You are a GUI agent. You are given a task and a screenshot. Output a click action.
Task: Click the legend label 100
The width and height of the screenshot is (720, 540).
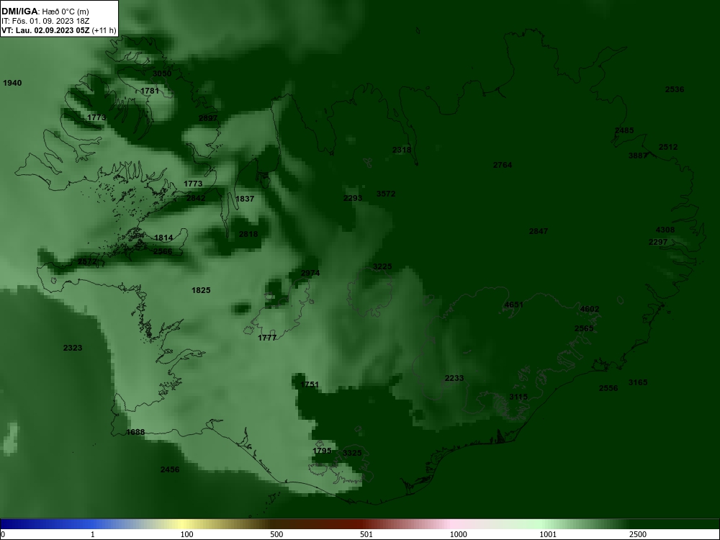click(x=187, y=534)
